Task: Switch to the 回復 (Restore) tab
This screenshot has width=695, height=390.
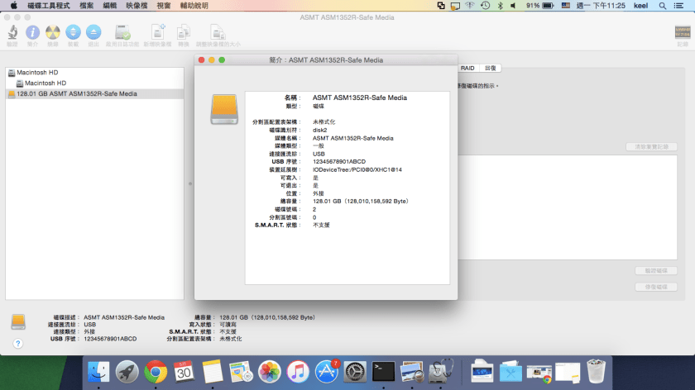Action: click(x=491, y=68)
